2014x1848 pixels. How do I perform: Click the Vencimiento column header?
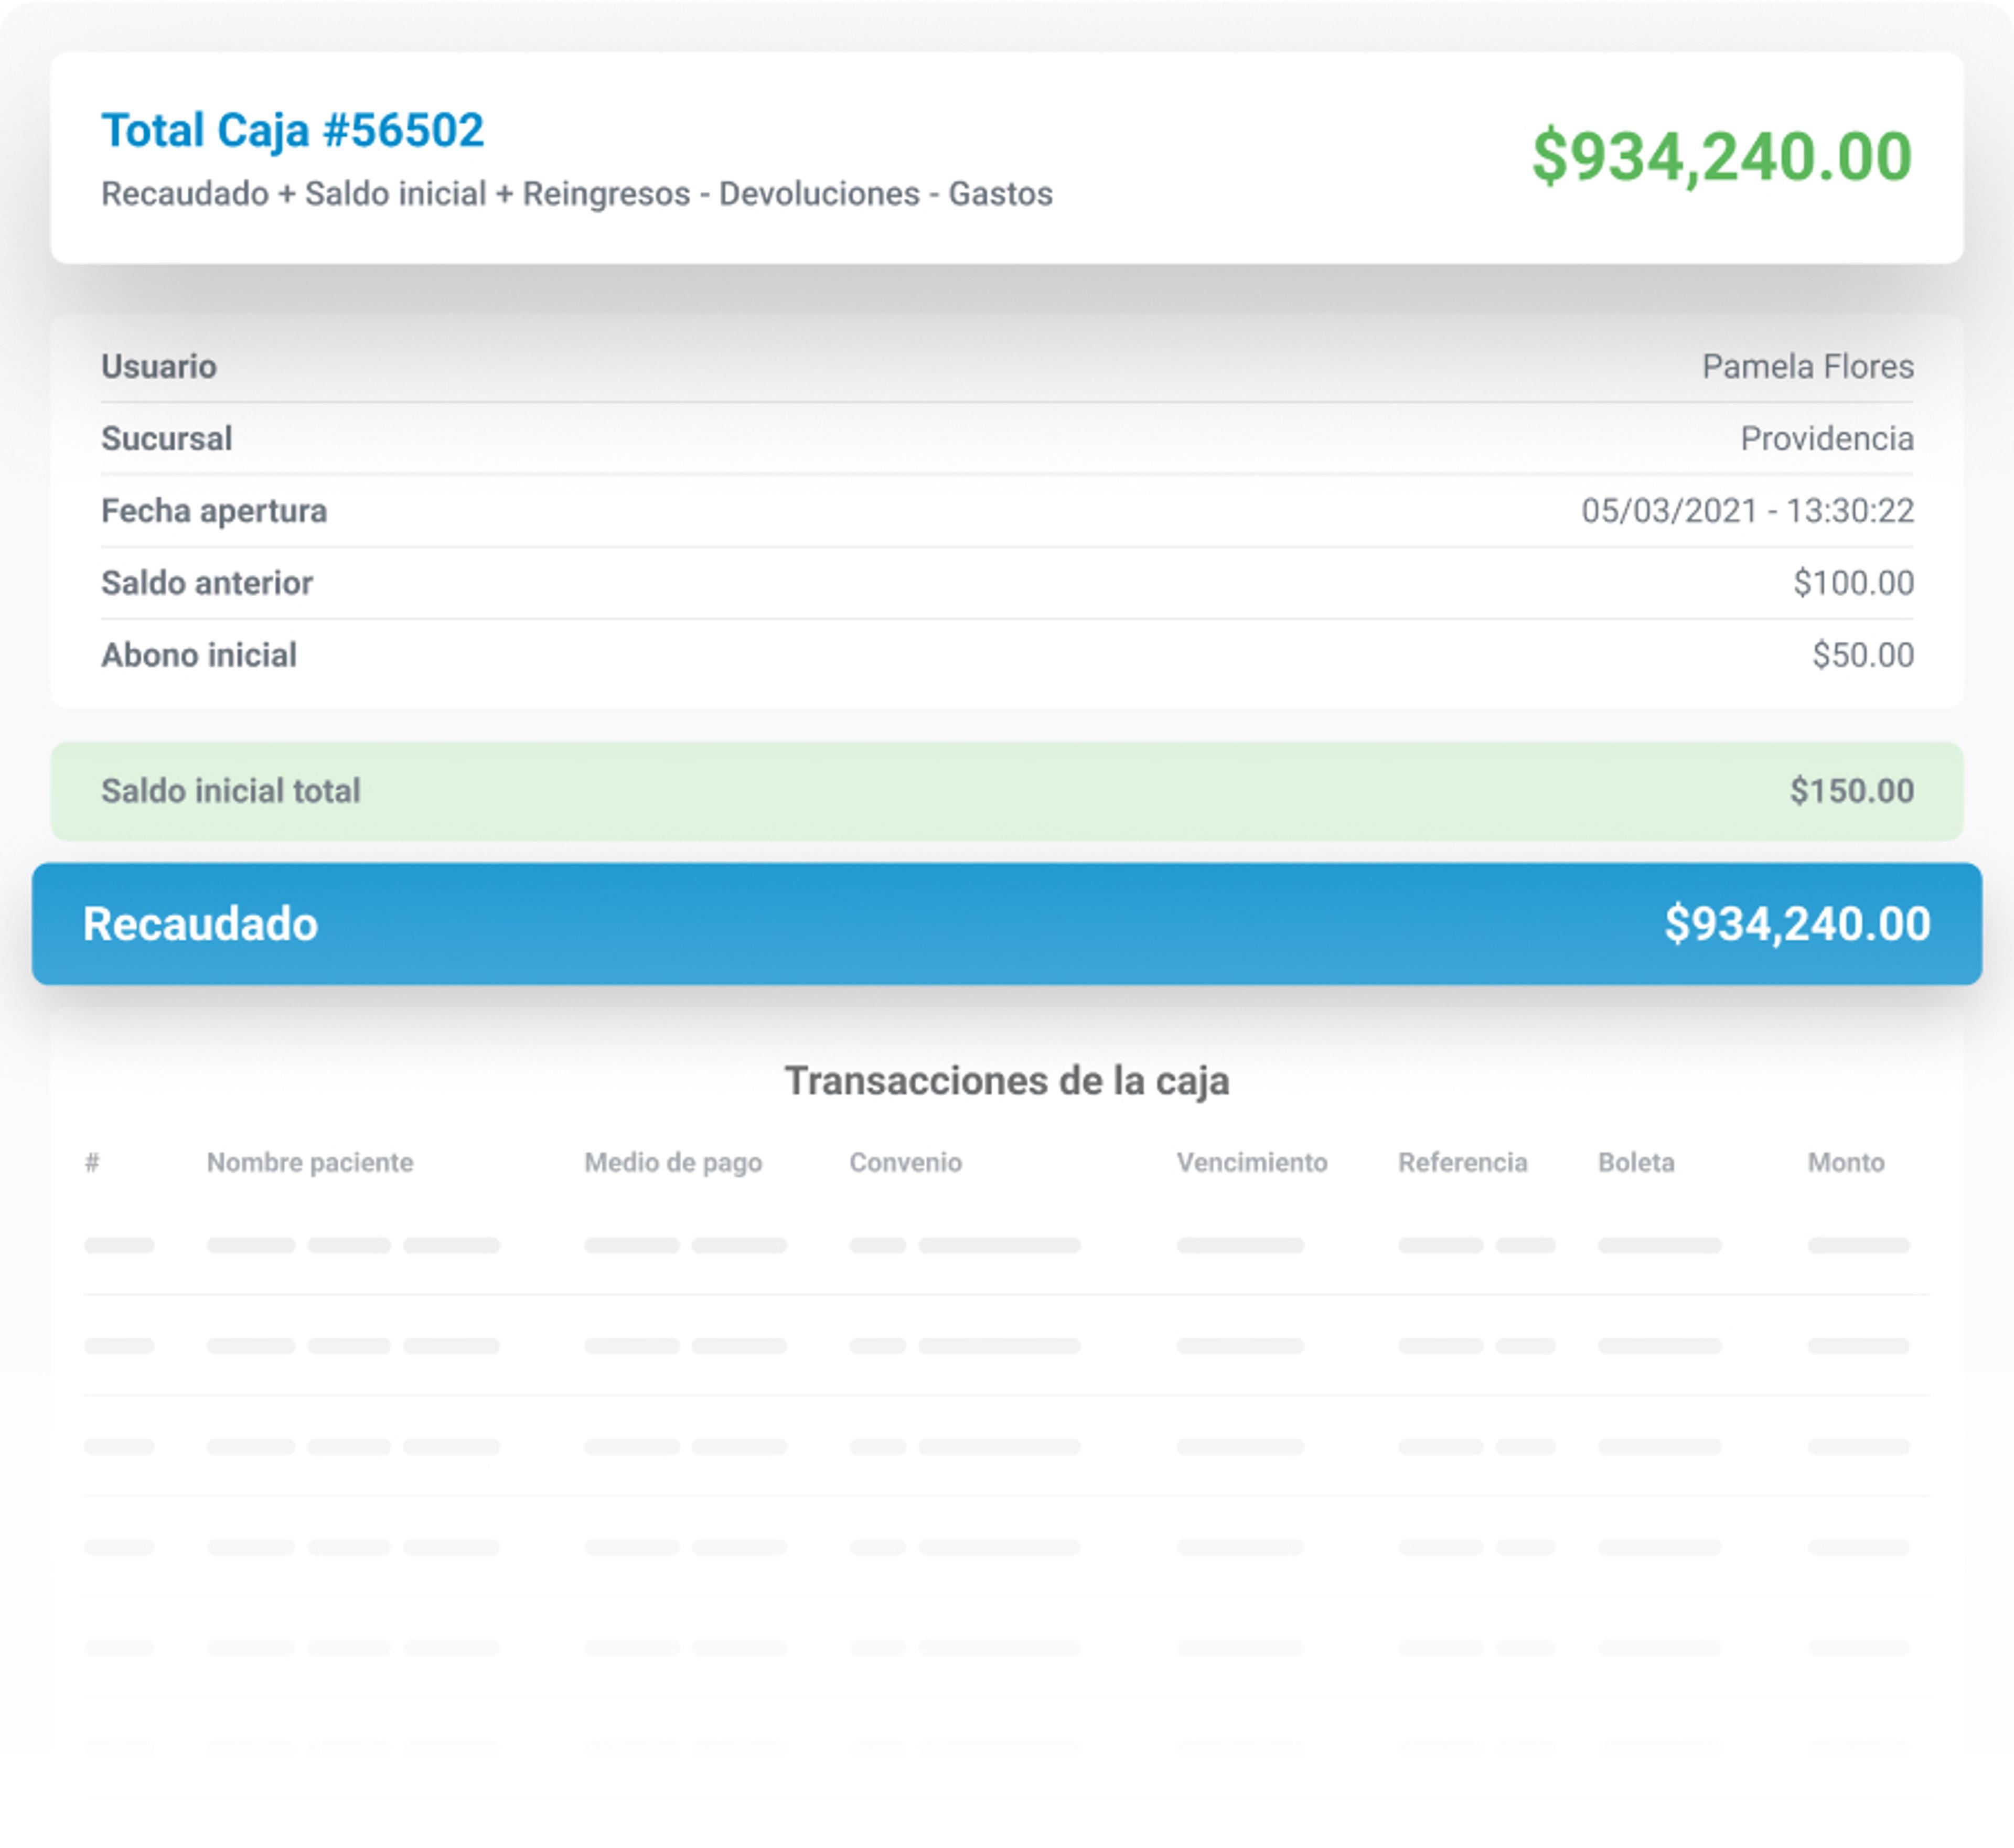click(1252, 1162)
